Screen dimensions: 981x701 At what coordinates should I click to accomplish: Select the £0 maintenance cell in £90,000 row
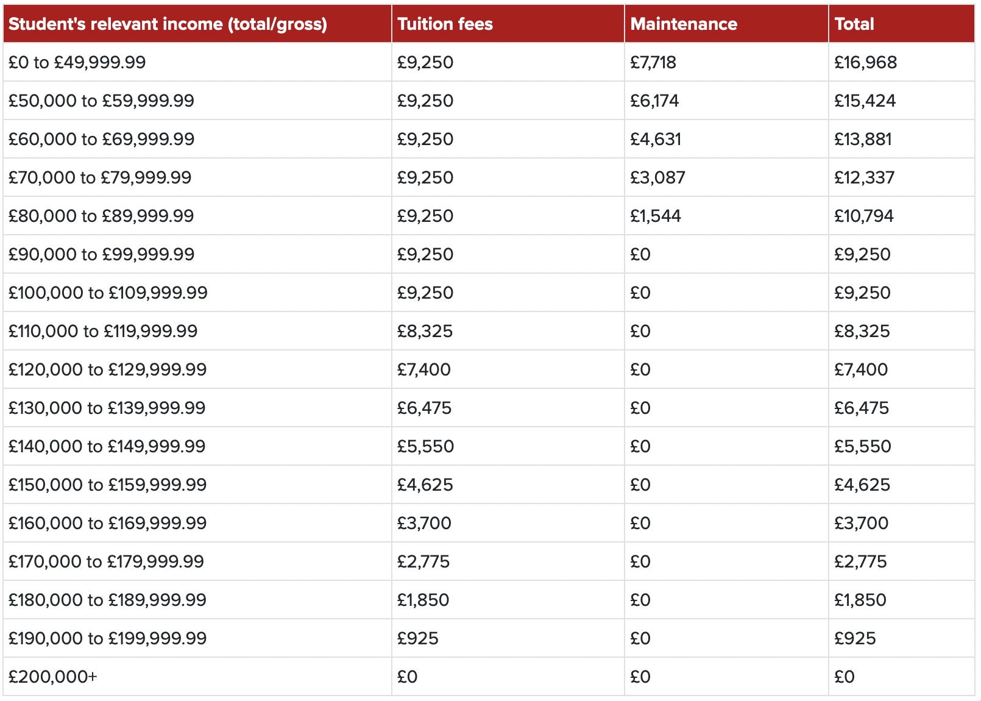[x=726, y=254]
